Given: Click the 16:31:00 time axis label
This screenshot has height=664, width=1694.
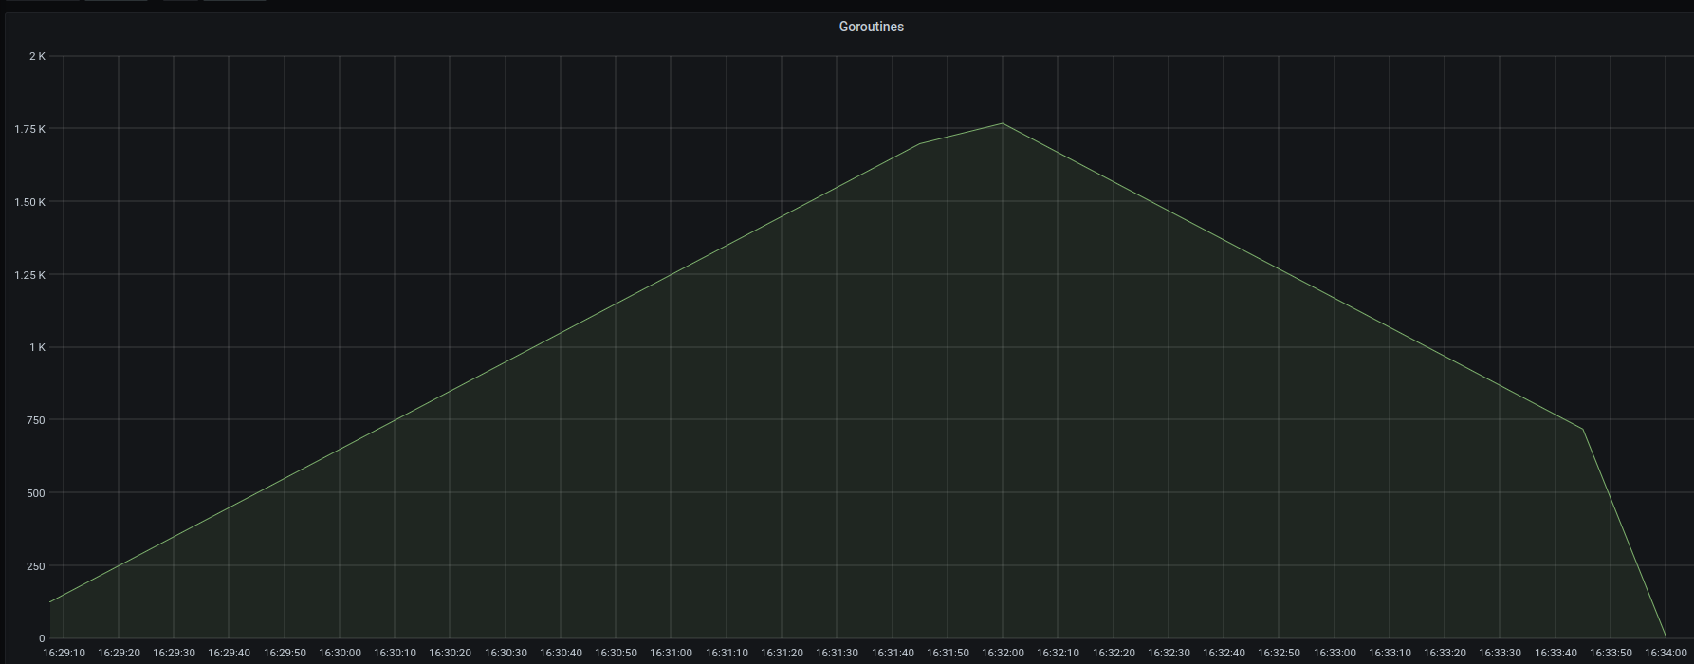Looking at the screenshot, I should pos(671,653).
